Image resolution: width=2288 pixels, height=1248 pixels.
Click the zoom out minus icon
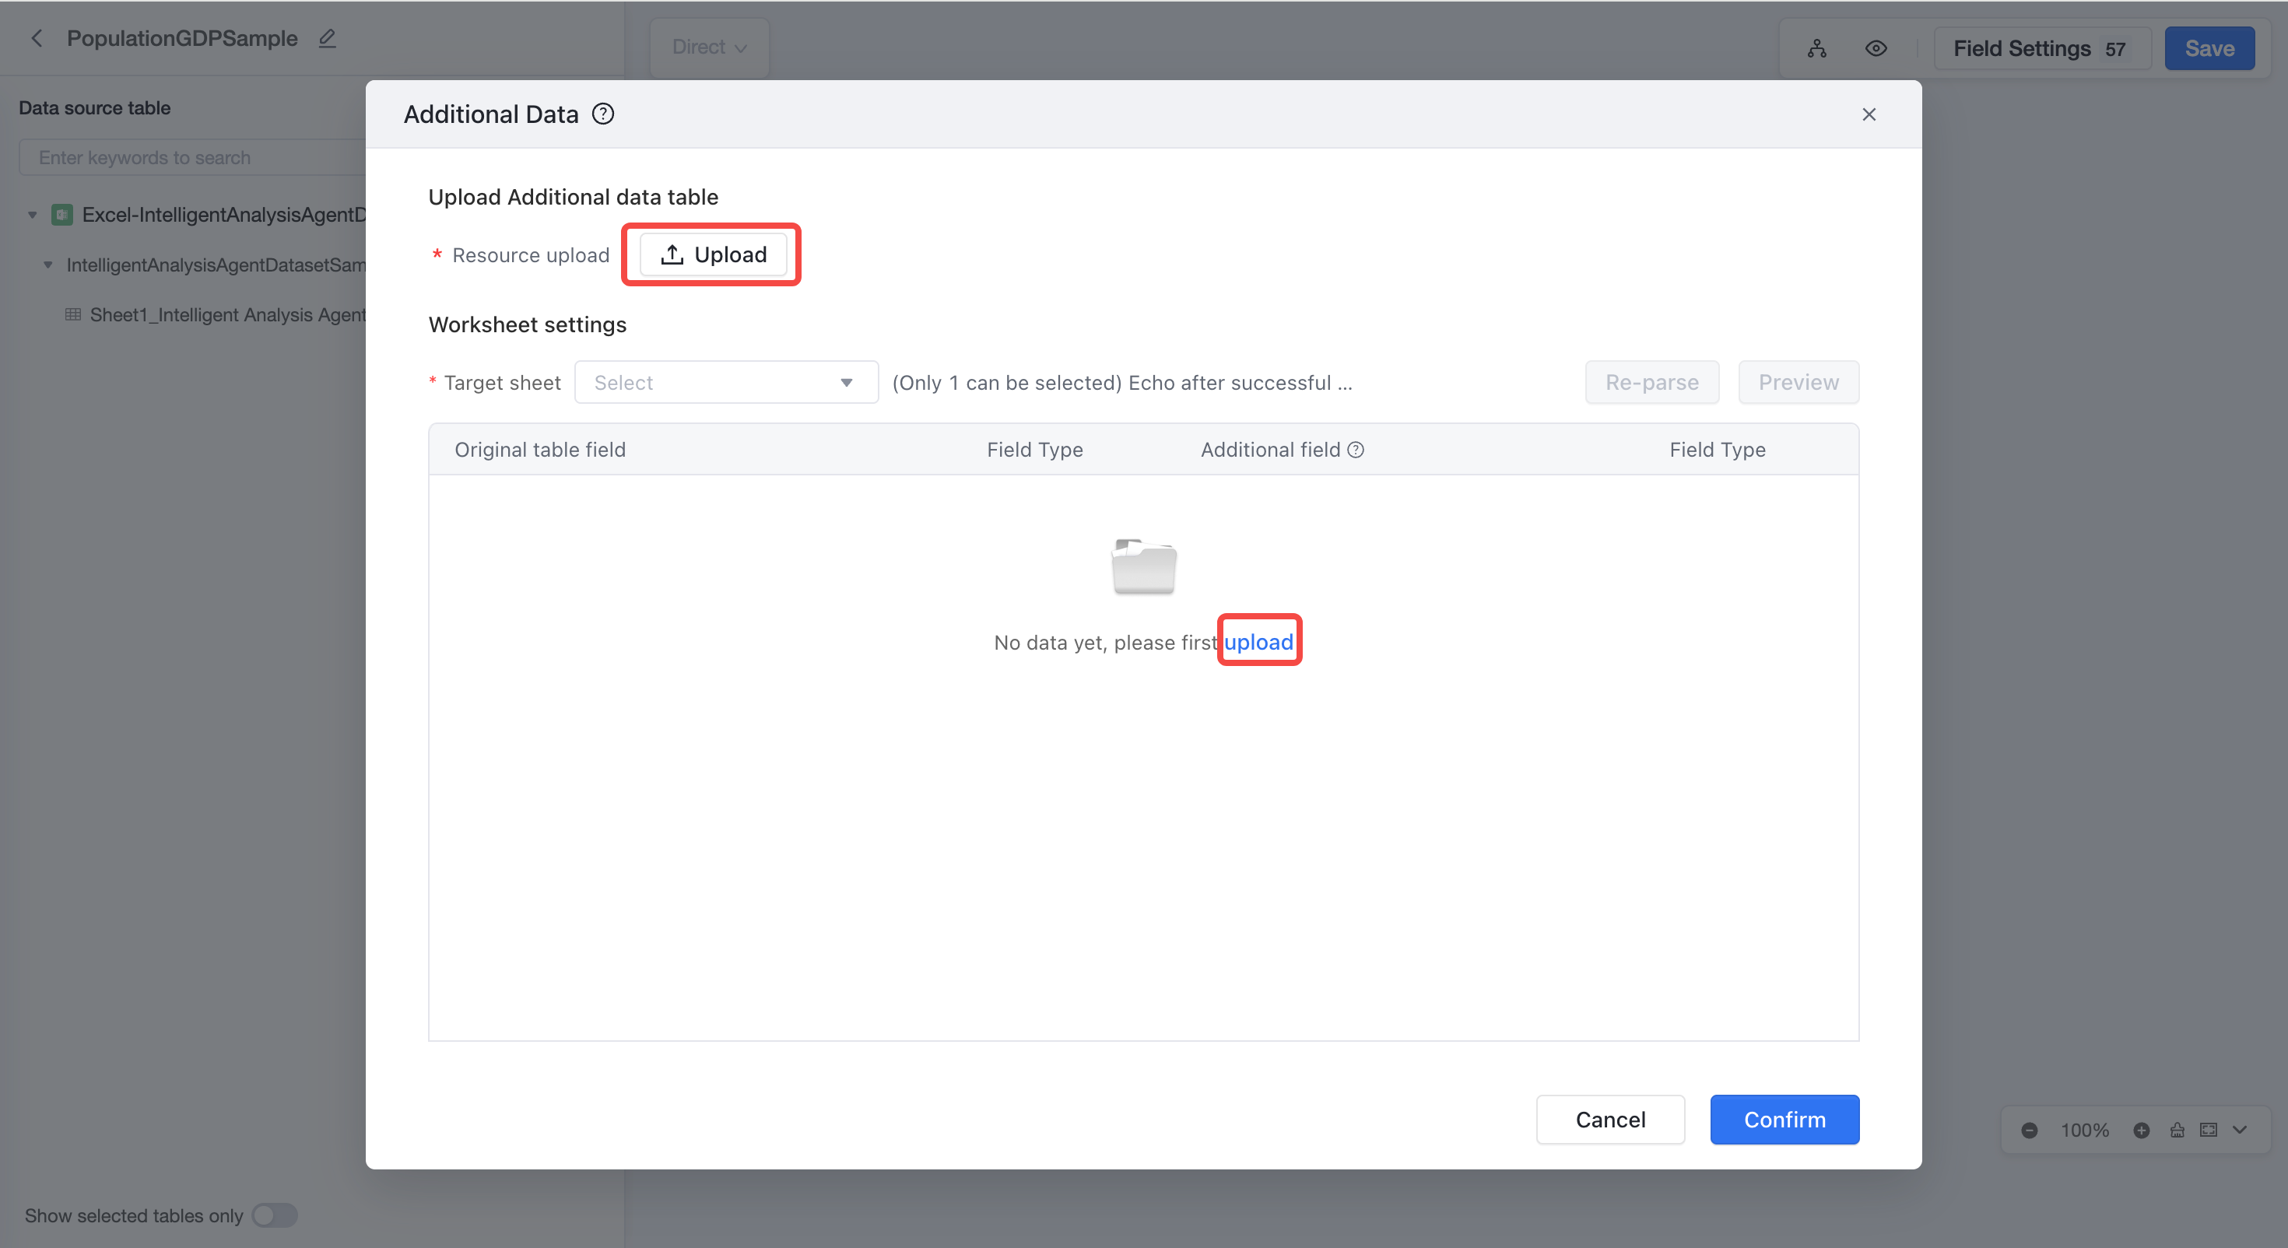(x=2030, y=1130)
